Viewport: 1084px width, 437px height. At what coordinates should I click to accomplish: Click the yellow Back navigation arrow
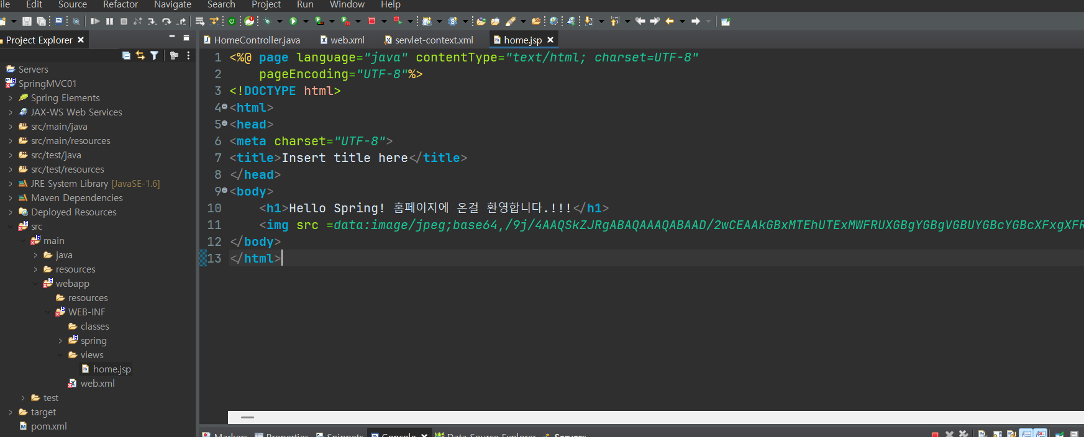tap(670, 21)
